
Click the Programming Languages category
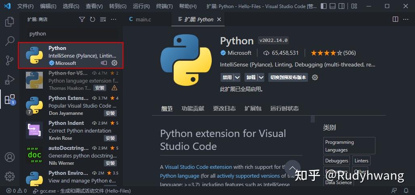click(x=349, y=146)
